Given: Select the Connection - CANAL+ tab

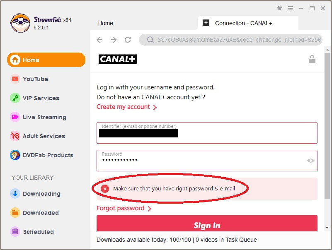Looking at the screenshot, I should tap(243, 23).
